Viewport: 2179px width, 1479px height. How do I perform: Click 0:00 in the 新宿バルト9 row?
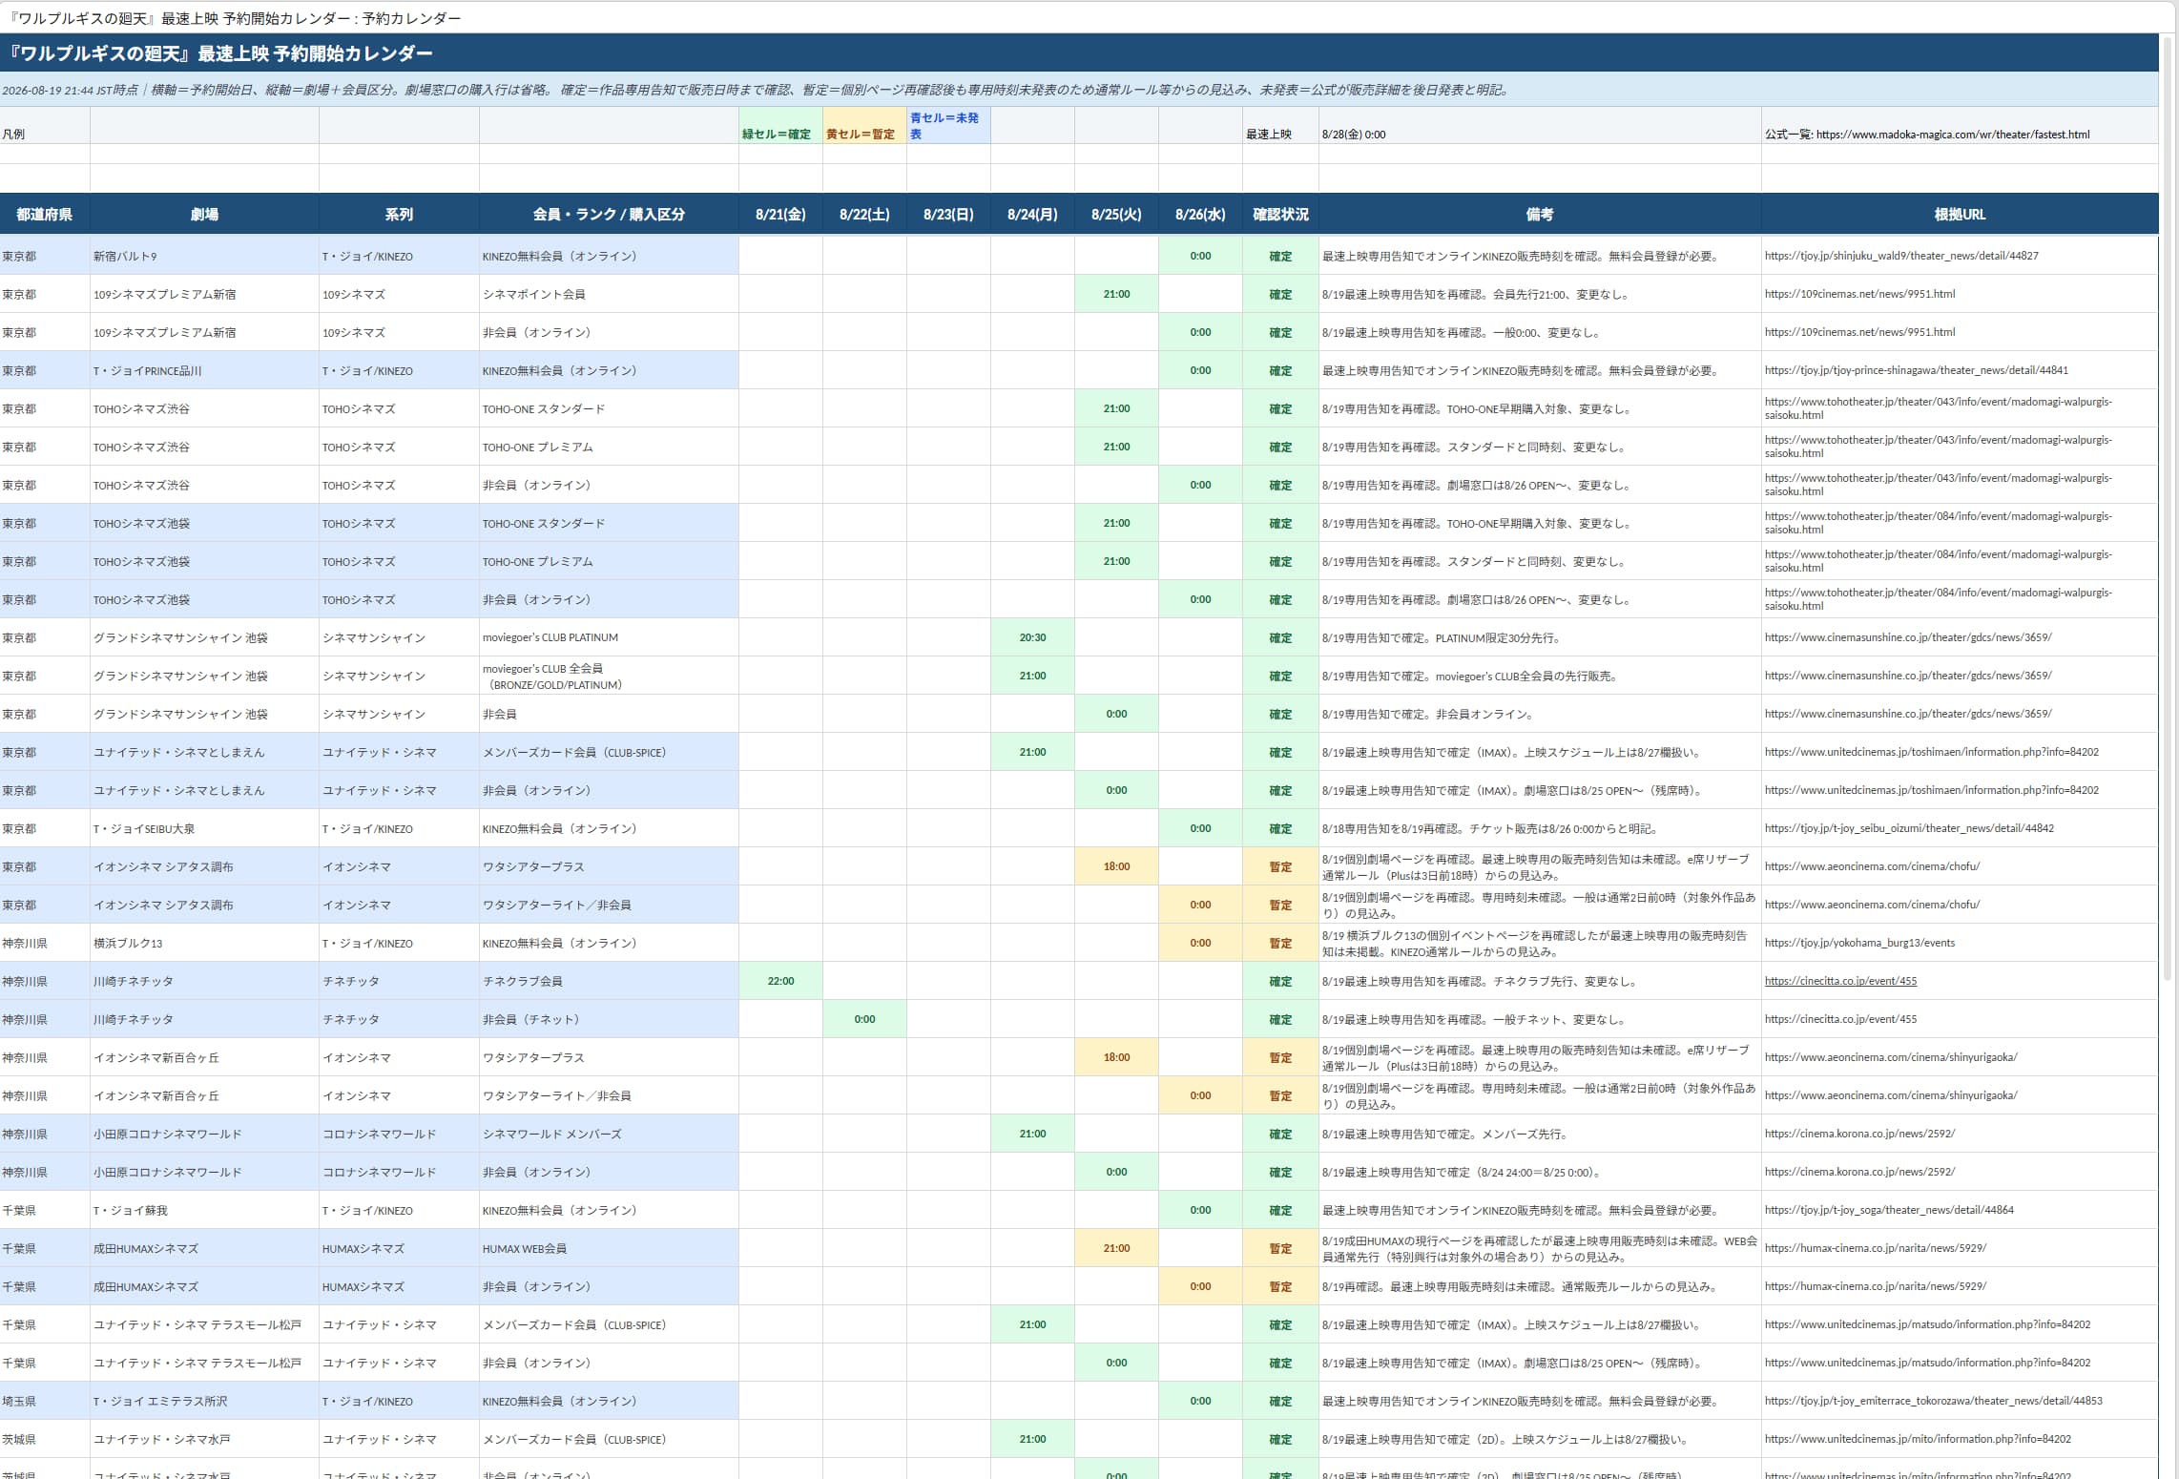[x=1200, y=256]
